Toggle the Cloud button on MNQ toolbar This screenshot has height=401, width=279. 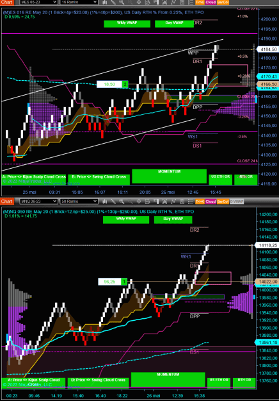point(211,201)
